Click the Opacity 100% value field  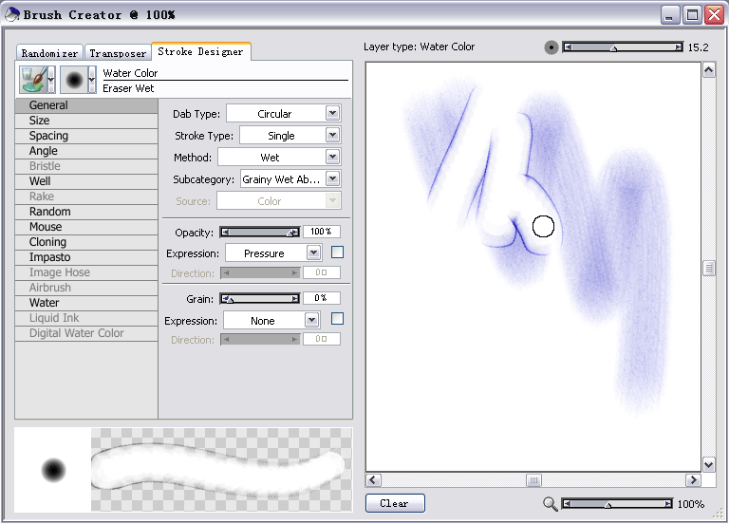[x=322, y=232]
